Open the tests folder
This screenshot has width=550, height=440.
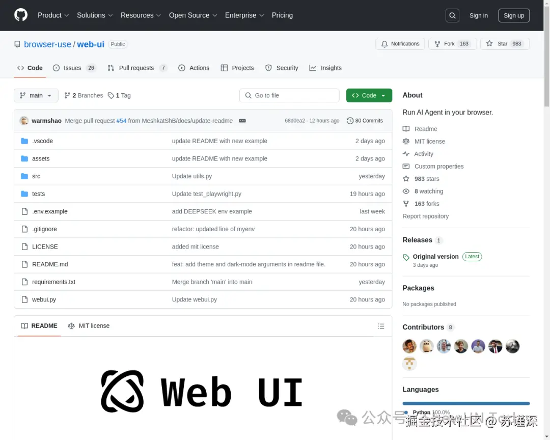click(38, 194)
